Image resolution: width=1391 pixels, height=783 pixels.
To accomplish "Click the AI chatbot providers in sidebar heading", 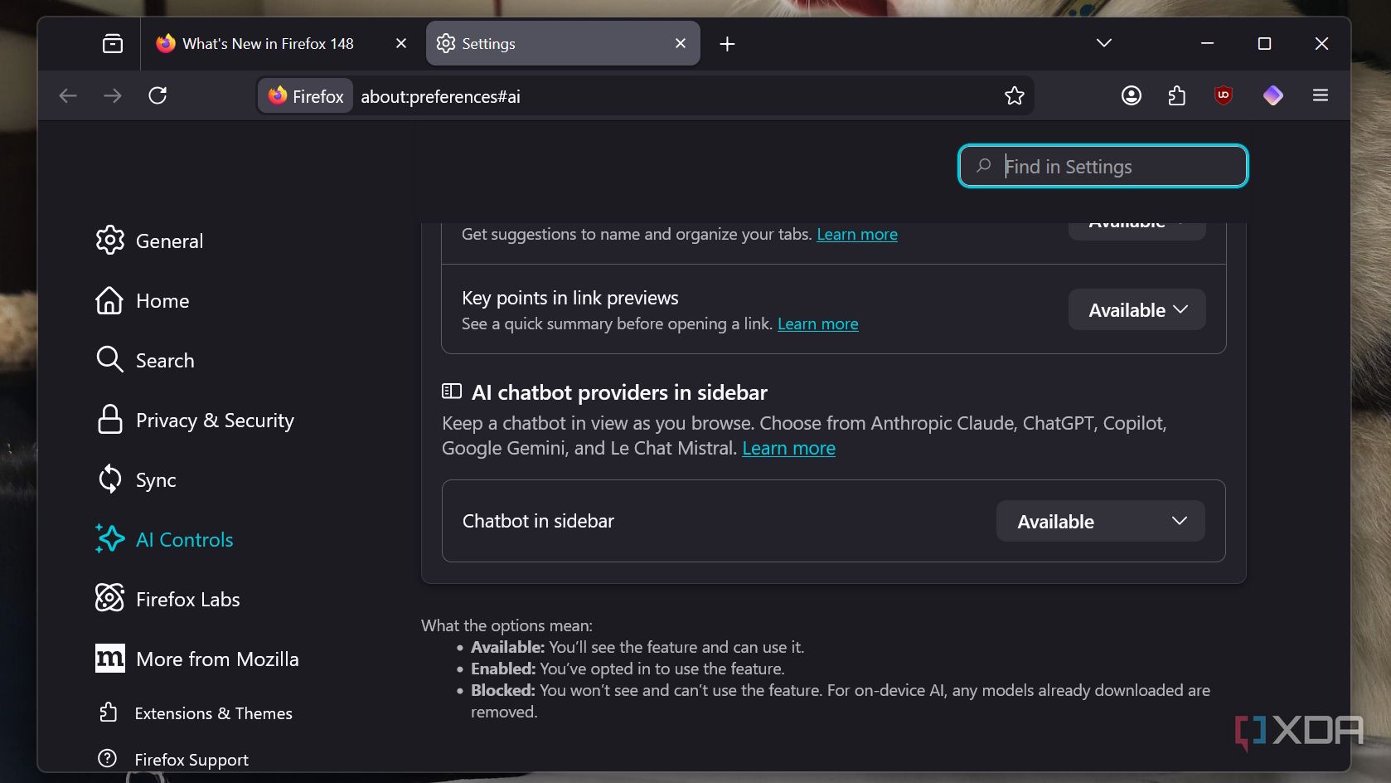I will coord(619,392).
